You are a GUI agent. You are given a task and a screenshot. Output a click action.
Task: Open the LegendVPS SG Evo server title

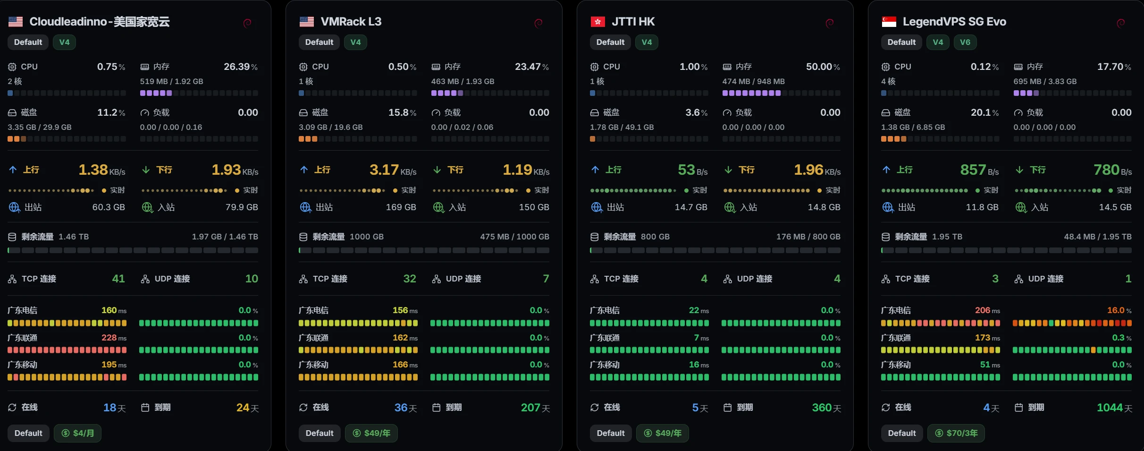[x=954, y=22]
